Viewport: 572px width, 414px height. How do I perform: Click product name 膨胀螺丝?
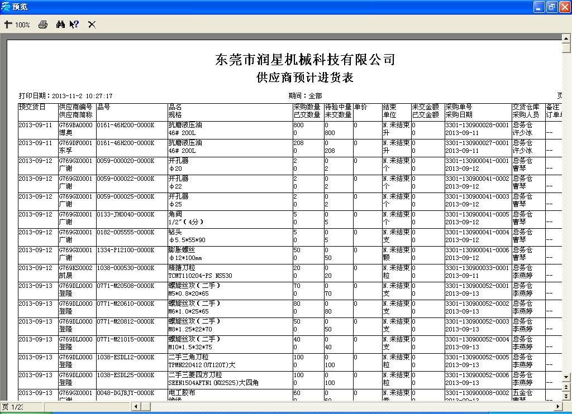182,250
